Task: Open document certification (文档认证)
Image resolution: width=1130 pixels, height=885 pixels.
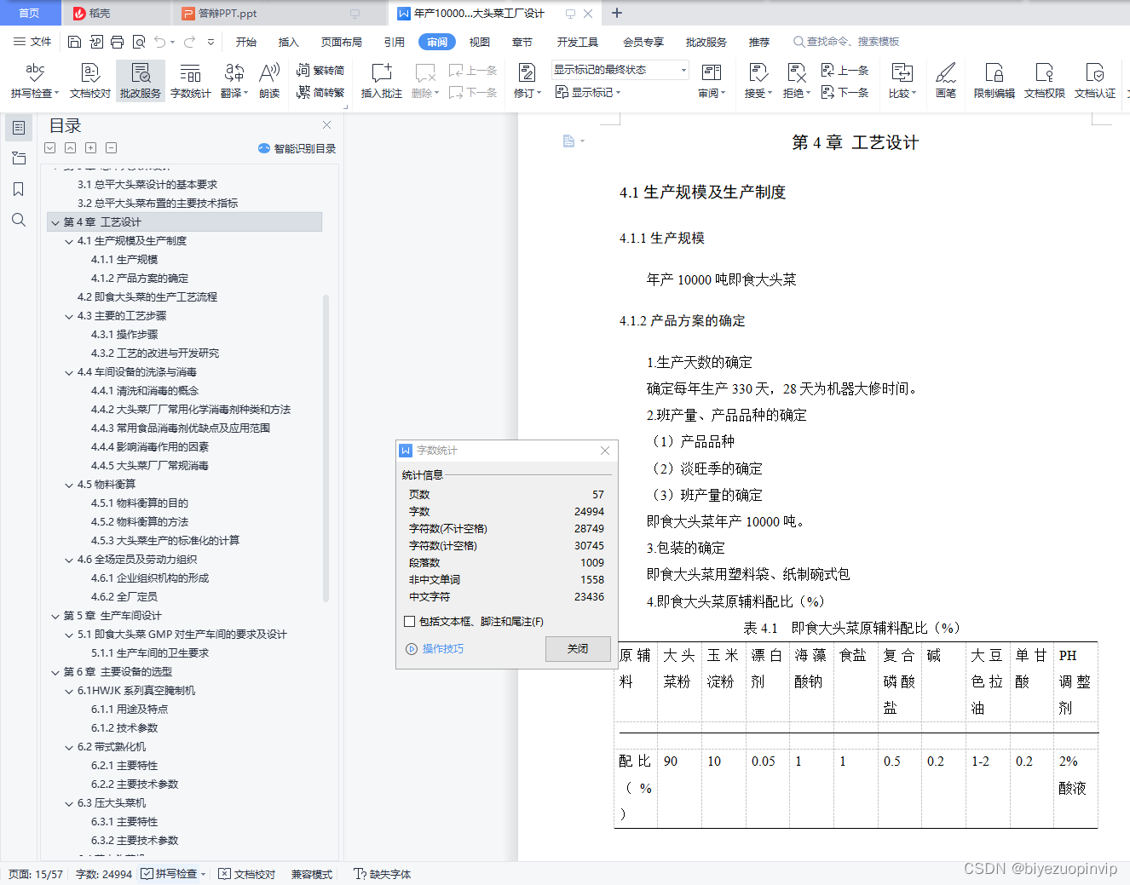Action: point(1094,81)
